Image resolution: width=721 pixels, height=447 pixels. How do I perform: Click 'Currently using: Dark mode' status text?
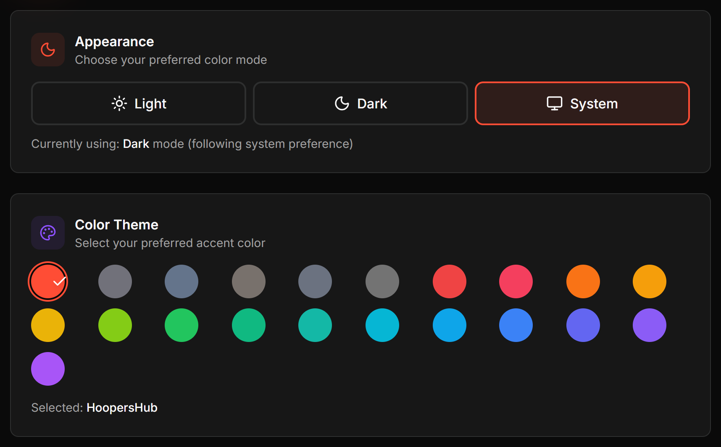(x=192, y=144)
